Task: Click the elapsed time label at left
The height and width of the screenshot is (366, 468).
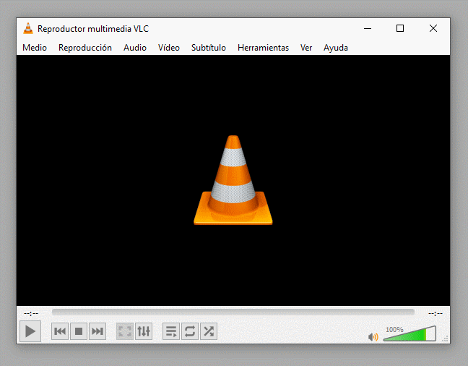Action: [31, 313]
